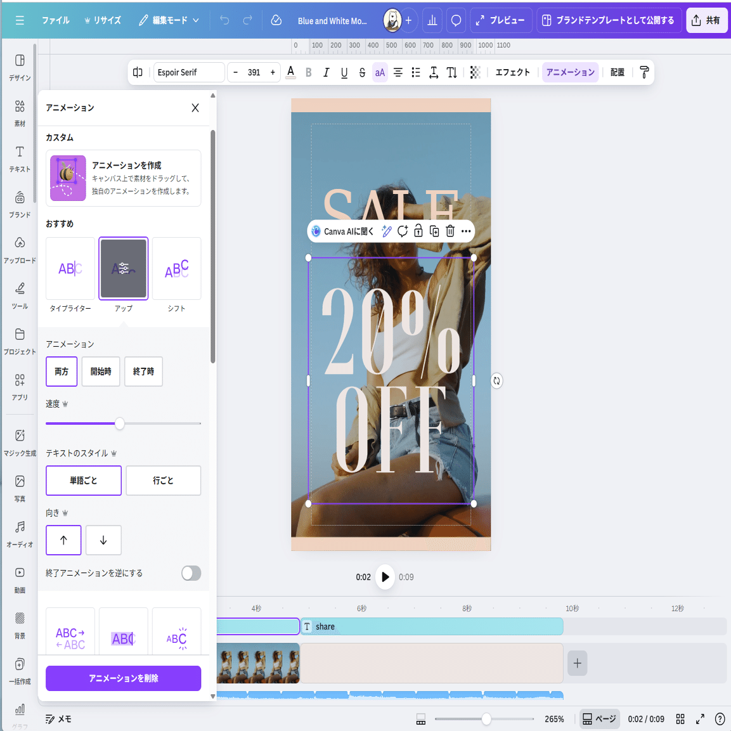
Task: Open the ページ view selector in footer
Action: 600,719
